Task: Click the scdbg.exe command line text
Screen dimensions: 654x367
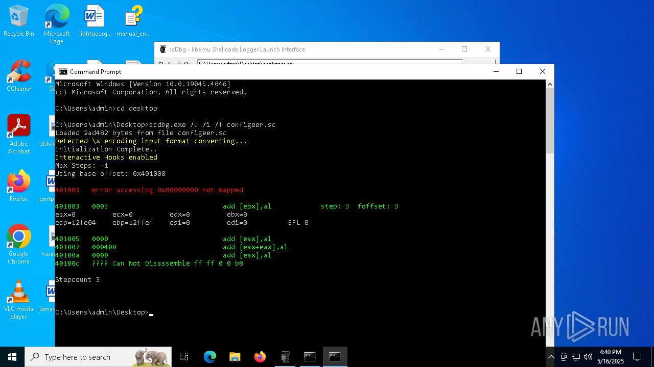Action: point(213,125)
